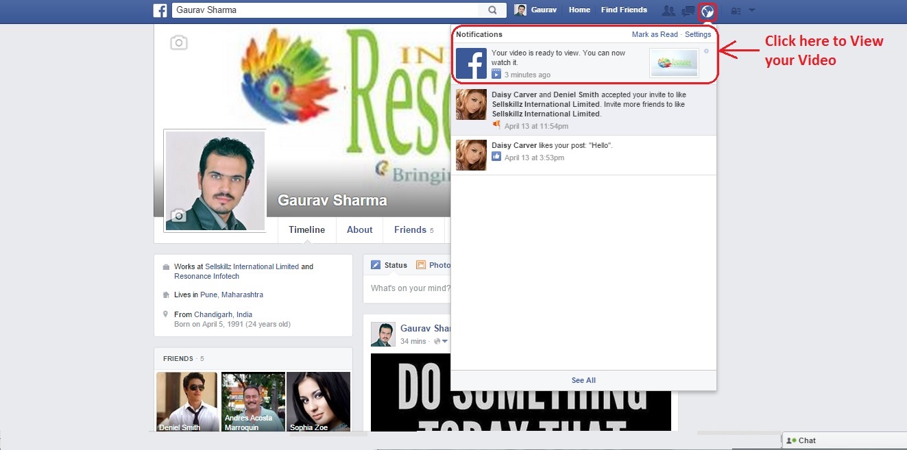Open the video ready to view notification
Screen dimensions: 907x450
pyautogui.click(x=584, y=63)
